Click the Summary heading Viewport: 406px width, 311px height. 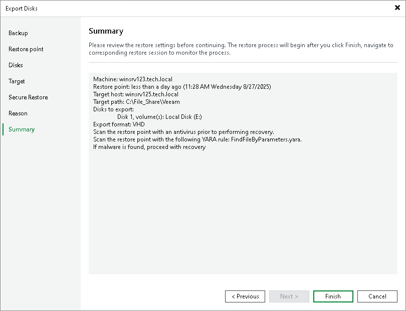point(106,31)
